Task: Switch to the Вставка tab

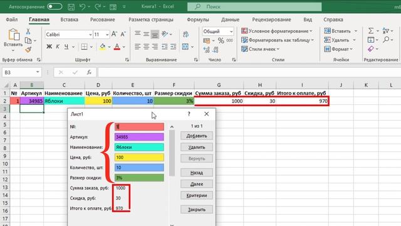Action: point(69,19)
